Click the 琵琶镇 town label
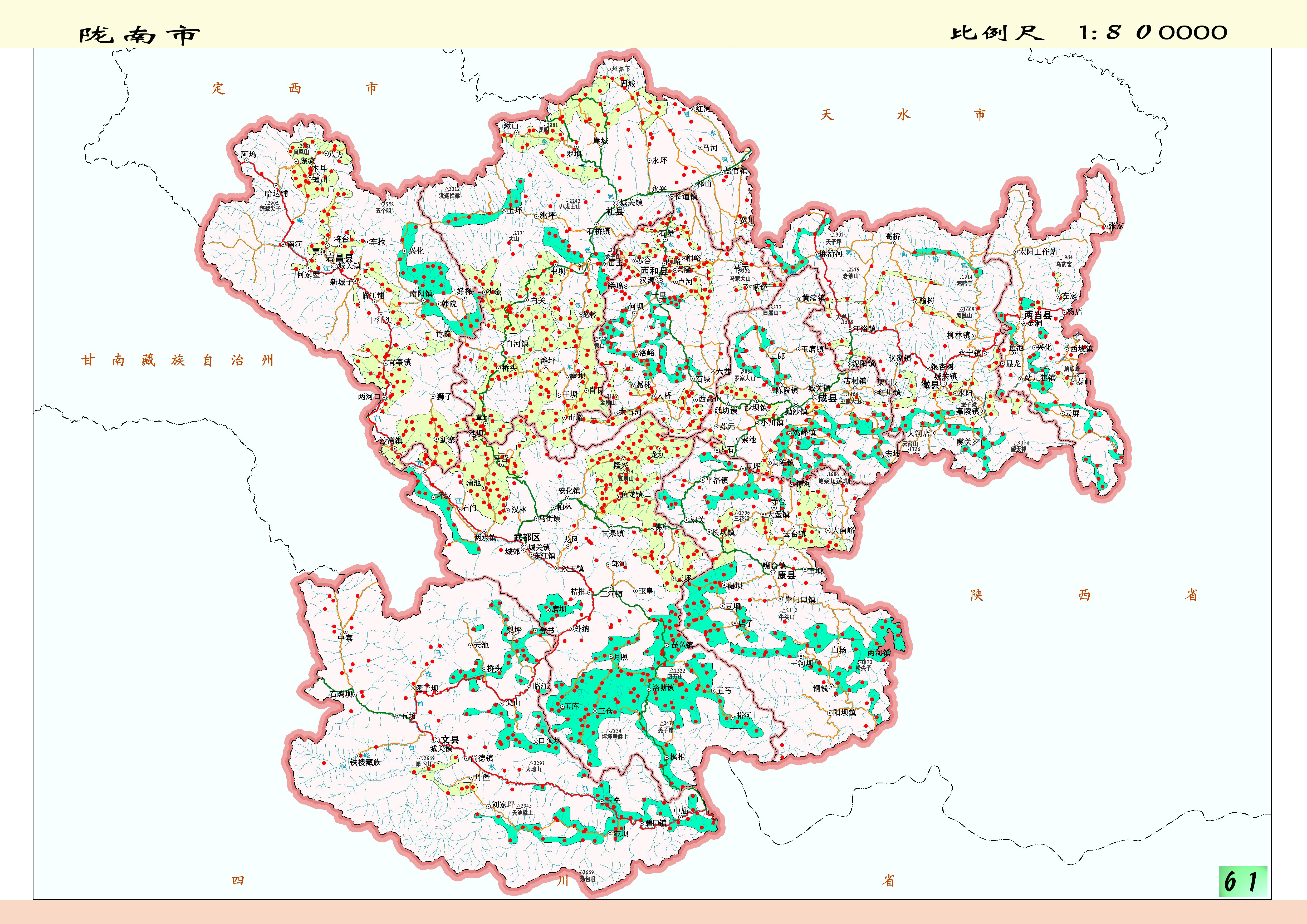The width and height of the screenshot is (1307, 924). (x=682, y=645)
